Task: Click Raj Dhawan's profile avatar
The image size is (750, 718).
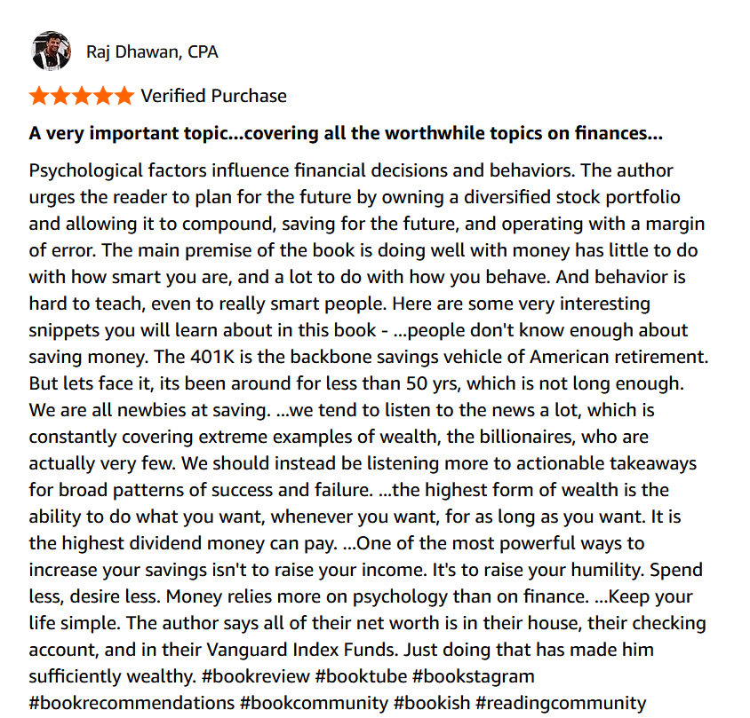Action: (51, 51)
